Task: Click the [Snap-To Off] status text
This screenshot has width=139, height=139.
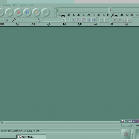Action: pyautogui.click(x=33, y=131)
